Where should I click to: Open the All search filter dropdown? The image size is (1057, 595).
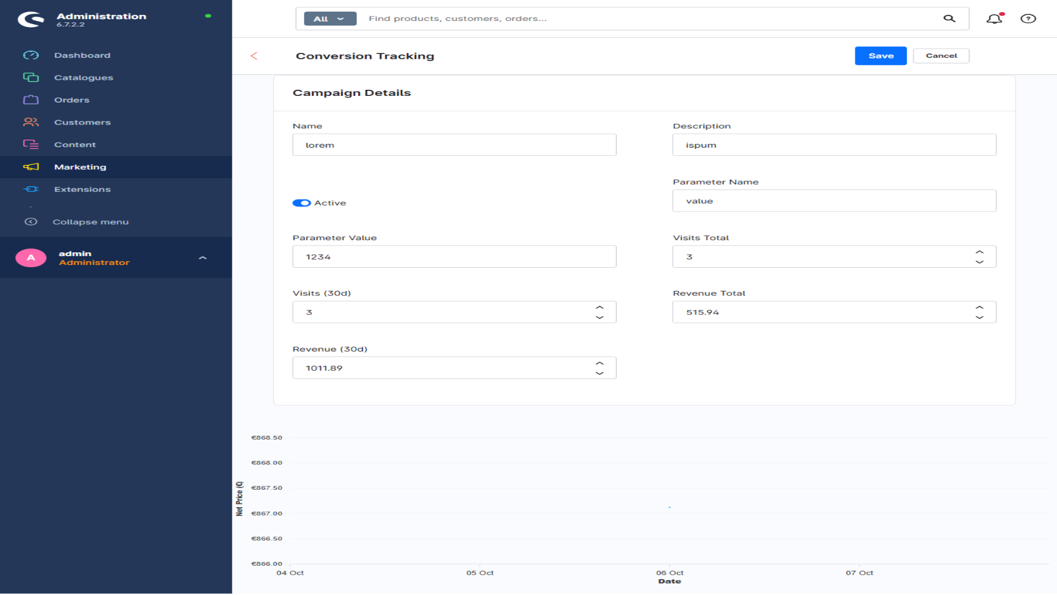(x=330, y=19)
